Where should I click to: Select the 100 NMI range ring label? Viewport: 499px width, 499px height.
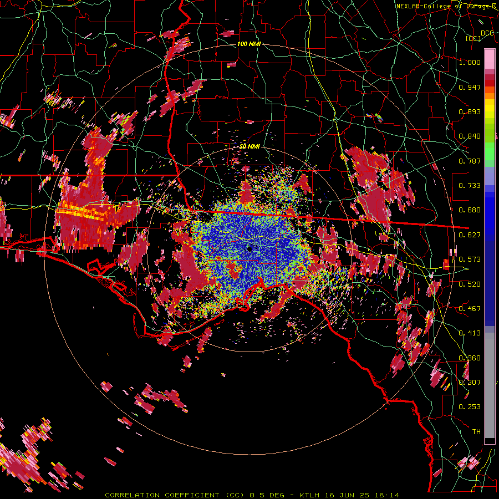249,44
